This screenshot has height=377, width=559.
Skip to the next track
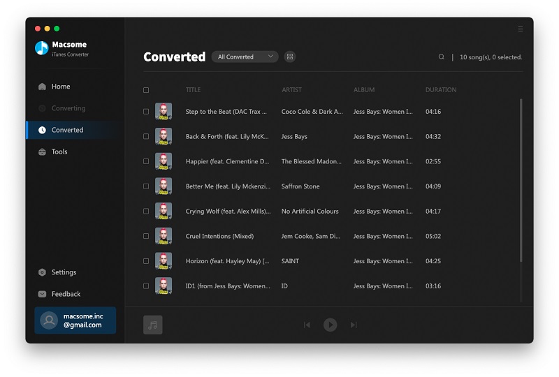point(354,325)
